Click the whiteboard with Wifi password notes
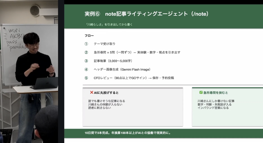The height and width of the screenshot is (143, 263). [15, 51]
